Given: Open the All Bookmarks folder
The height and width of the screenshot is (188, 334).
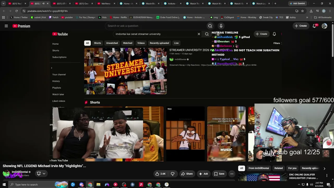Looking at the screenshot, I should click(x=323, y=17).
